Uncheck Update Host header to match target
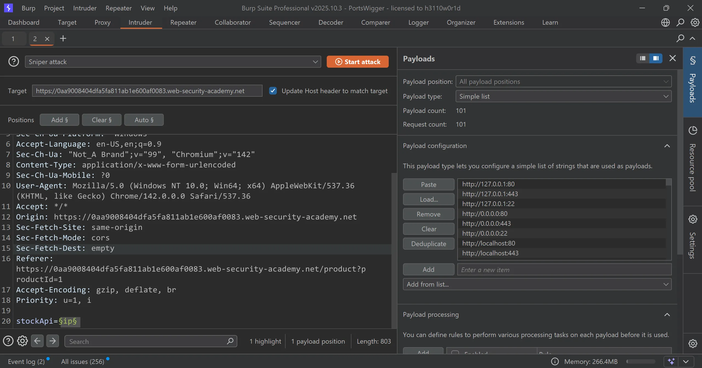Image resolution: width=702 pixels, height=368 pixels. 273,91
